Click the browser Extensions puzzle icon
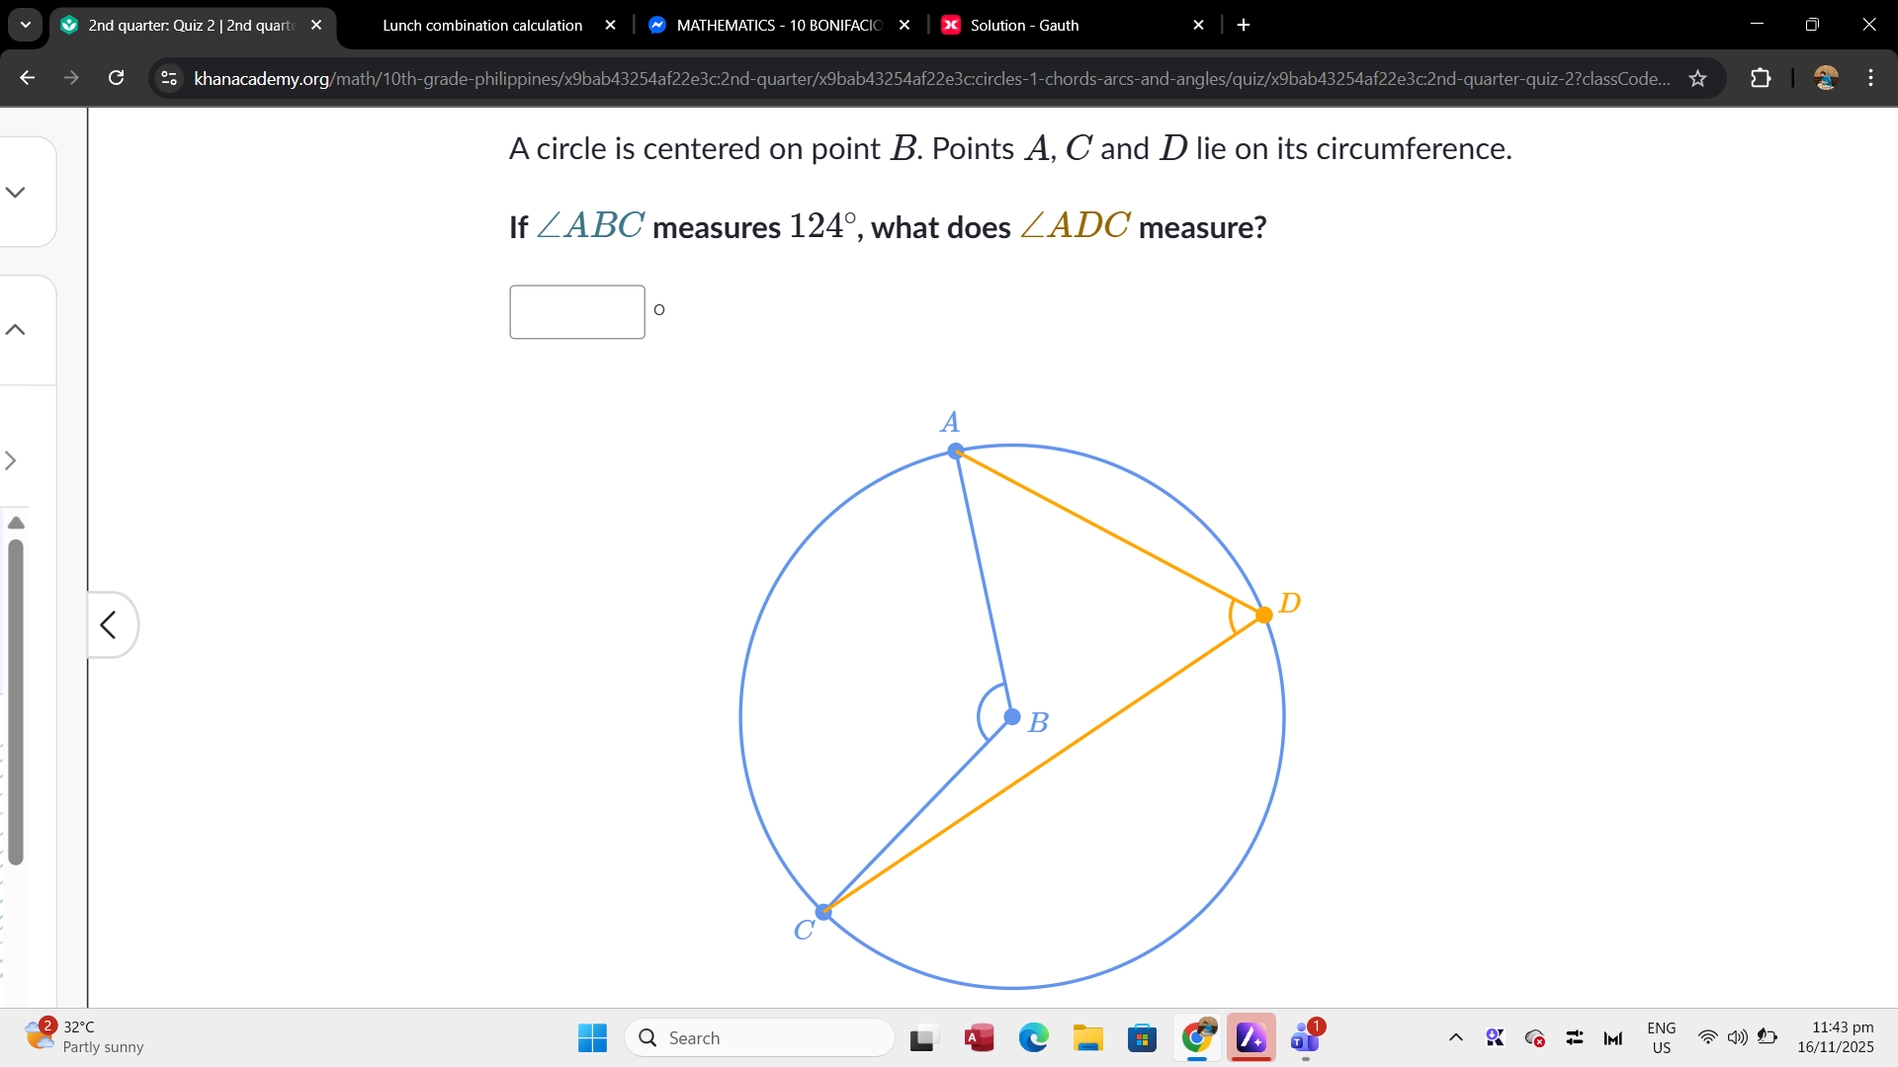 coord(1763,78)
